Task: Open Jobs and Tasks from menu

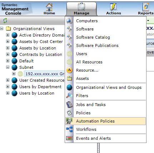Action: [91, 105]
